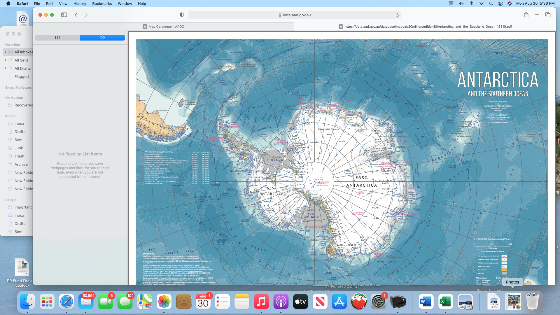Viewport: 560px width, 315px height.
Task: Open Maps from the Dock
Action: point(144,302)
